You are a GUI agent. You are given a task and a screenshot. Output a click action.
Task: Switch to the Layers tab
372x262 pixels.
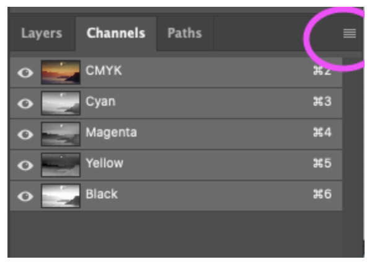[x=42, y=33]
